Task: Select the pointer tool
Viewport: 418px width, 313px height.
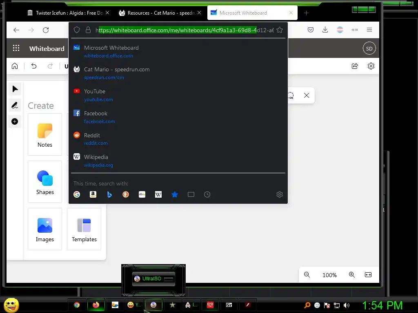Action: 15,89
